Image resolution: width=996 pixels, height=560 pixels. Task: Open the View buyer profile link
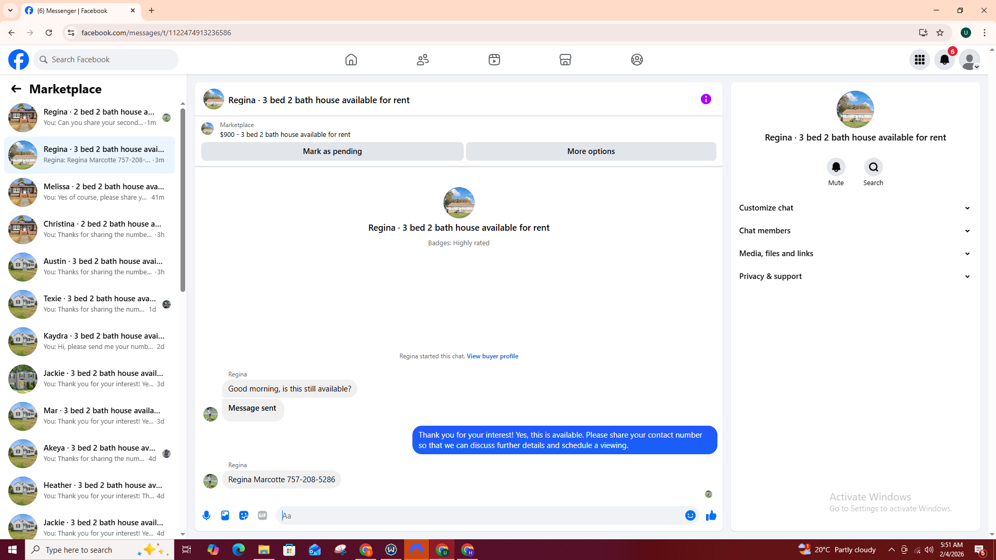[x=492, y=356]
